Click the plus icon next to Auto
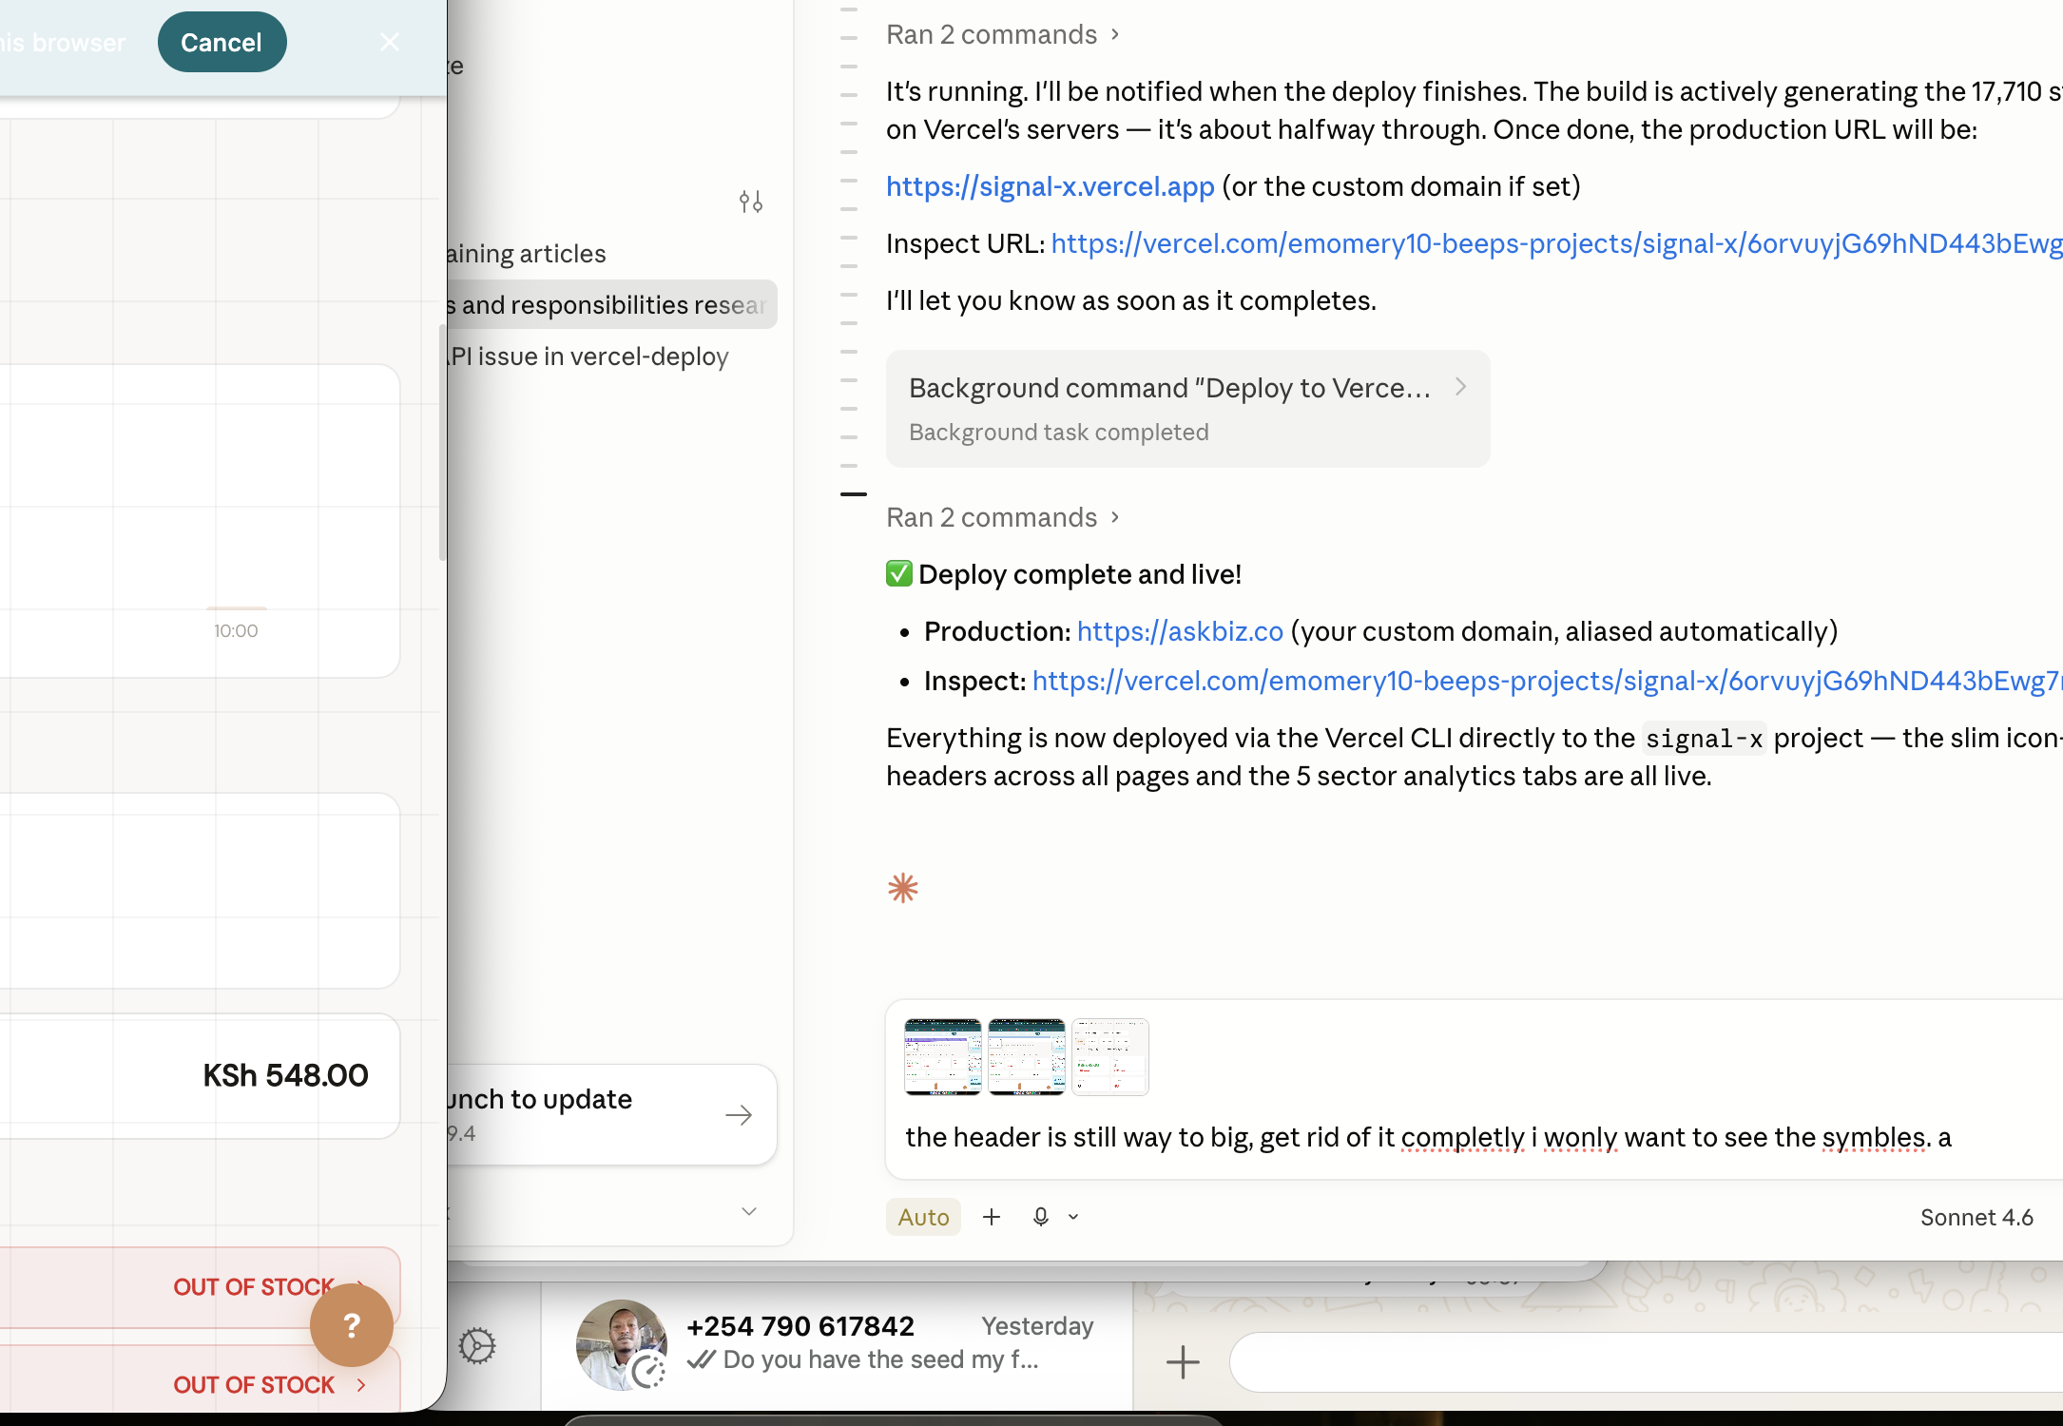 tap(992, 1217)
